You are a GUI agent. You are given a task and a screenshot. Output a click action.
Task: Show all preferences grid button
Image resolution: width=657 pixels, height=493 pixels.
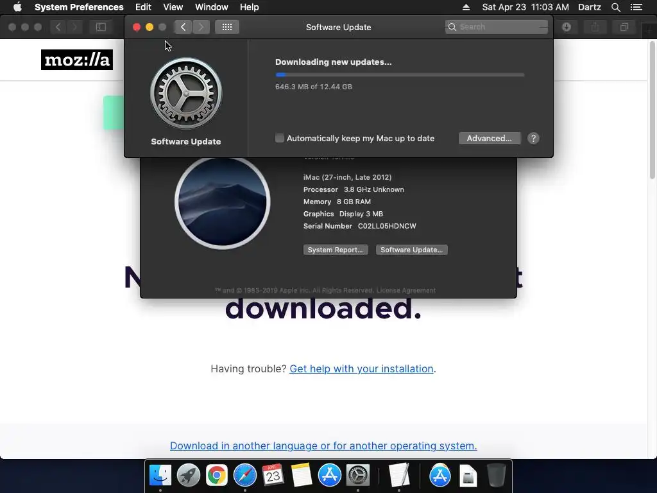click(227, 27)
